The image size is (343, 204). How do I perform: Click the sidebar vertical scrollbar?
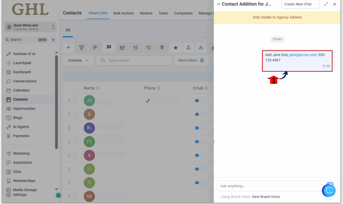tap(56, 102)
